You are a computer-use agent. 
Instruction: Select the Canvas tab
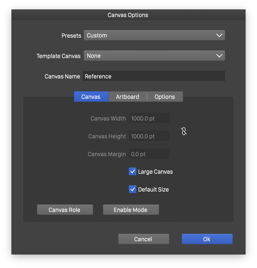(91, 97)
